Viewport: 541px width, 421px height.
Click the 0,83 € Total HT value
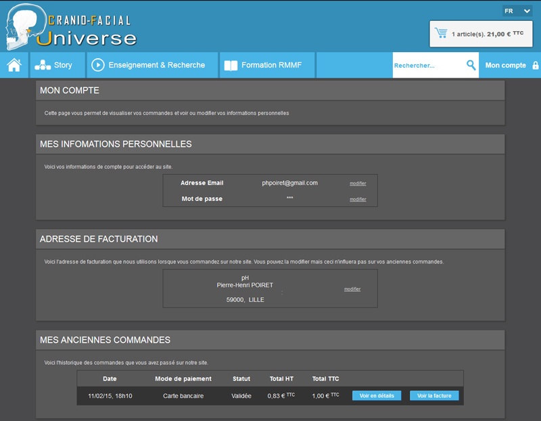click(x=281, y=395)
